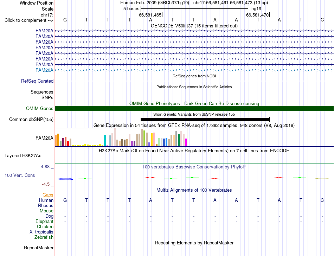Click the 66,581,465 position marker
The width and height of the screenshot is (334, 256).
point(150,15)
